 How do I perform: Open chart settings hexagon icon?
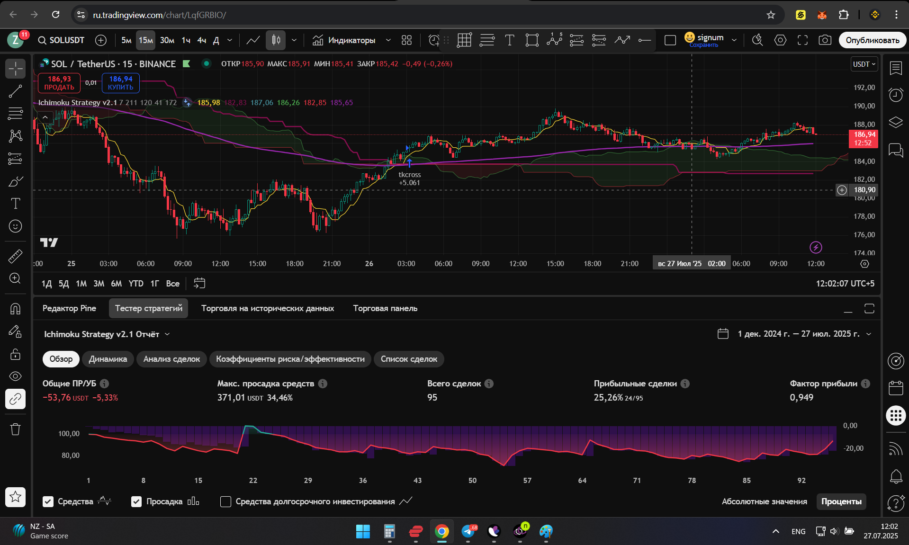pyautogui.click(x=780, y=40)
